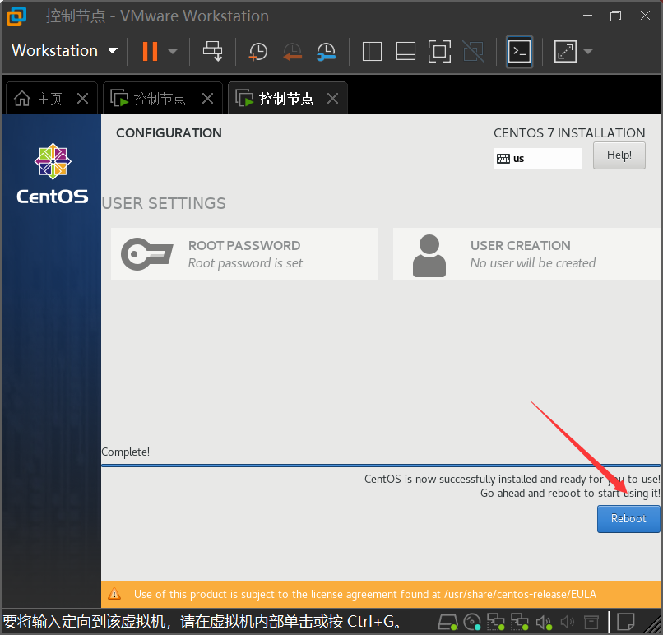Click the EULA license warning bar
Viewport: 663px width, 635px height.
click(x=381, y=594)
